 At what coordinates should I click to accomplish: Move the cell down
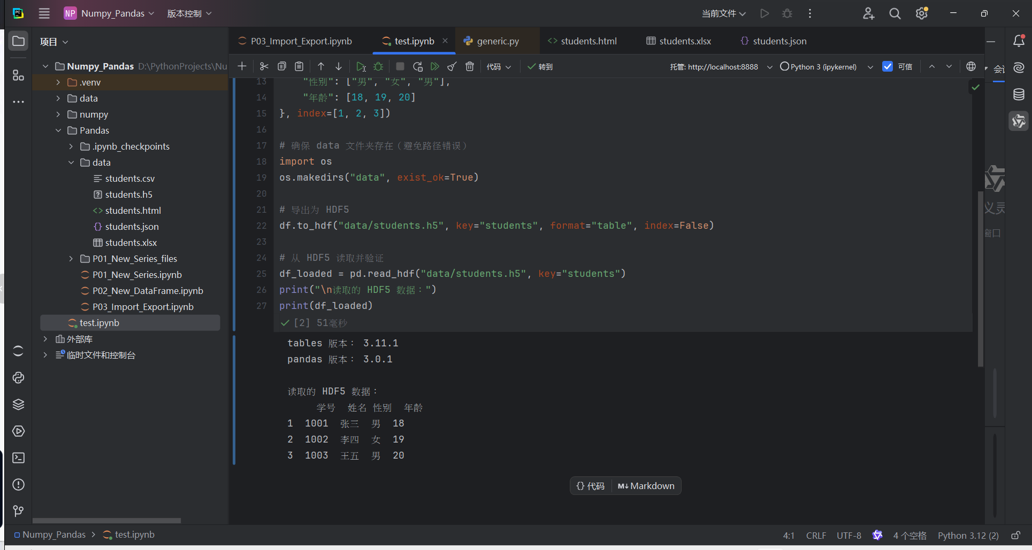pos(339,66)
